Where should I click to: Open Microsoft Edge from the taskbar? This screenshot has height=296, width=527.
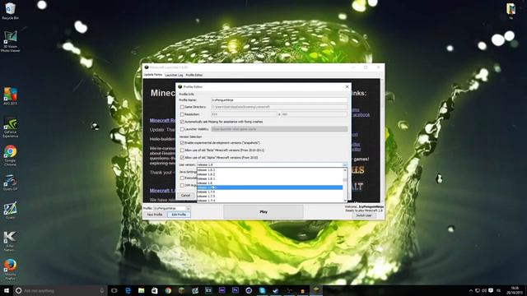tap(128, 290)
